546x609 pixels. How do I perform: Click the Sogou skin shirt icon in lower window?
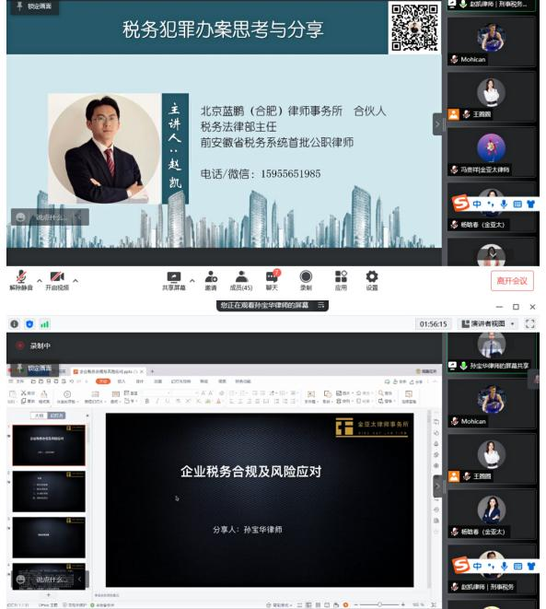coord(531,566)
